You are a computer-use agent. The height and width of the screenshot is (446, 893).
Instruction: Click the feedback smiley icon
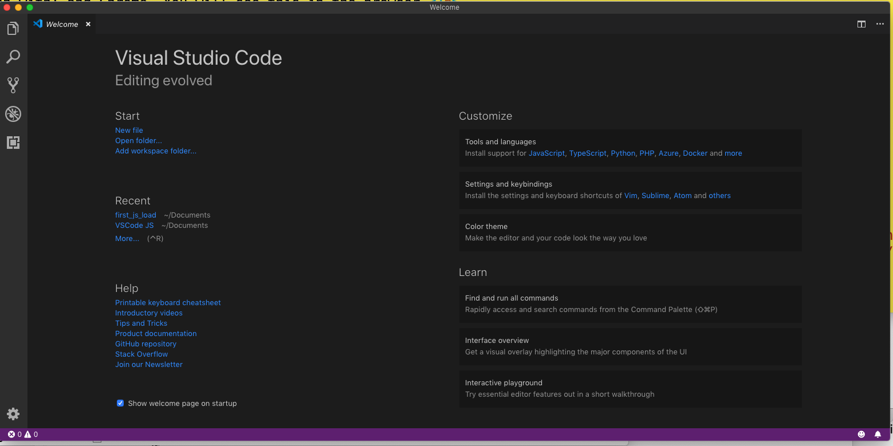point(861,435)
